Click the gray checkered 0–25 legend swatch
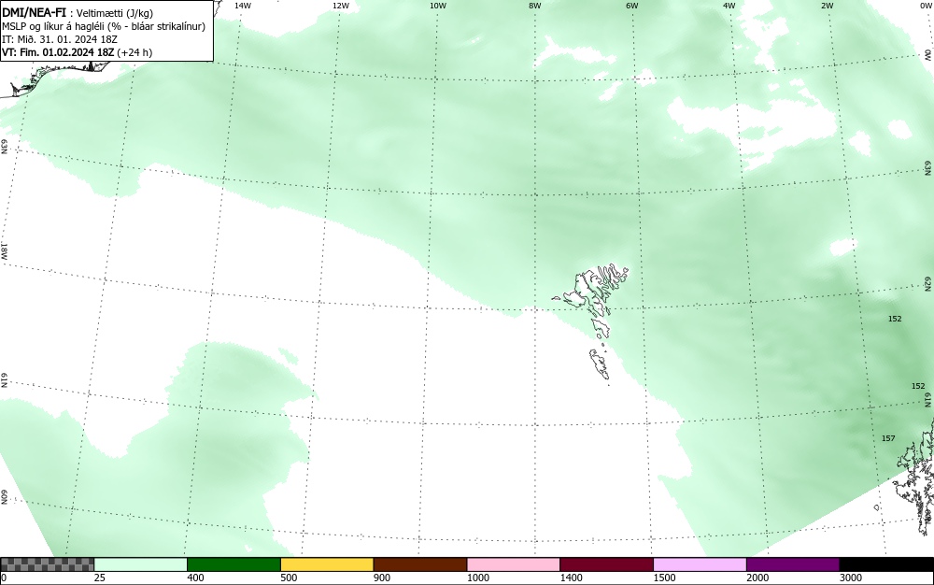This screenshot has width=934, height=585. coord(47,564)
